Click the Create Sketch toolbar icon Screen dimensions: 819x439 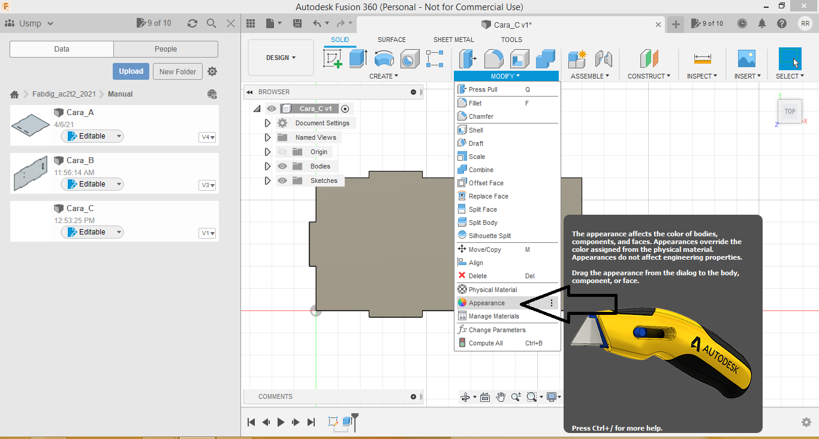332,59
